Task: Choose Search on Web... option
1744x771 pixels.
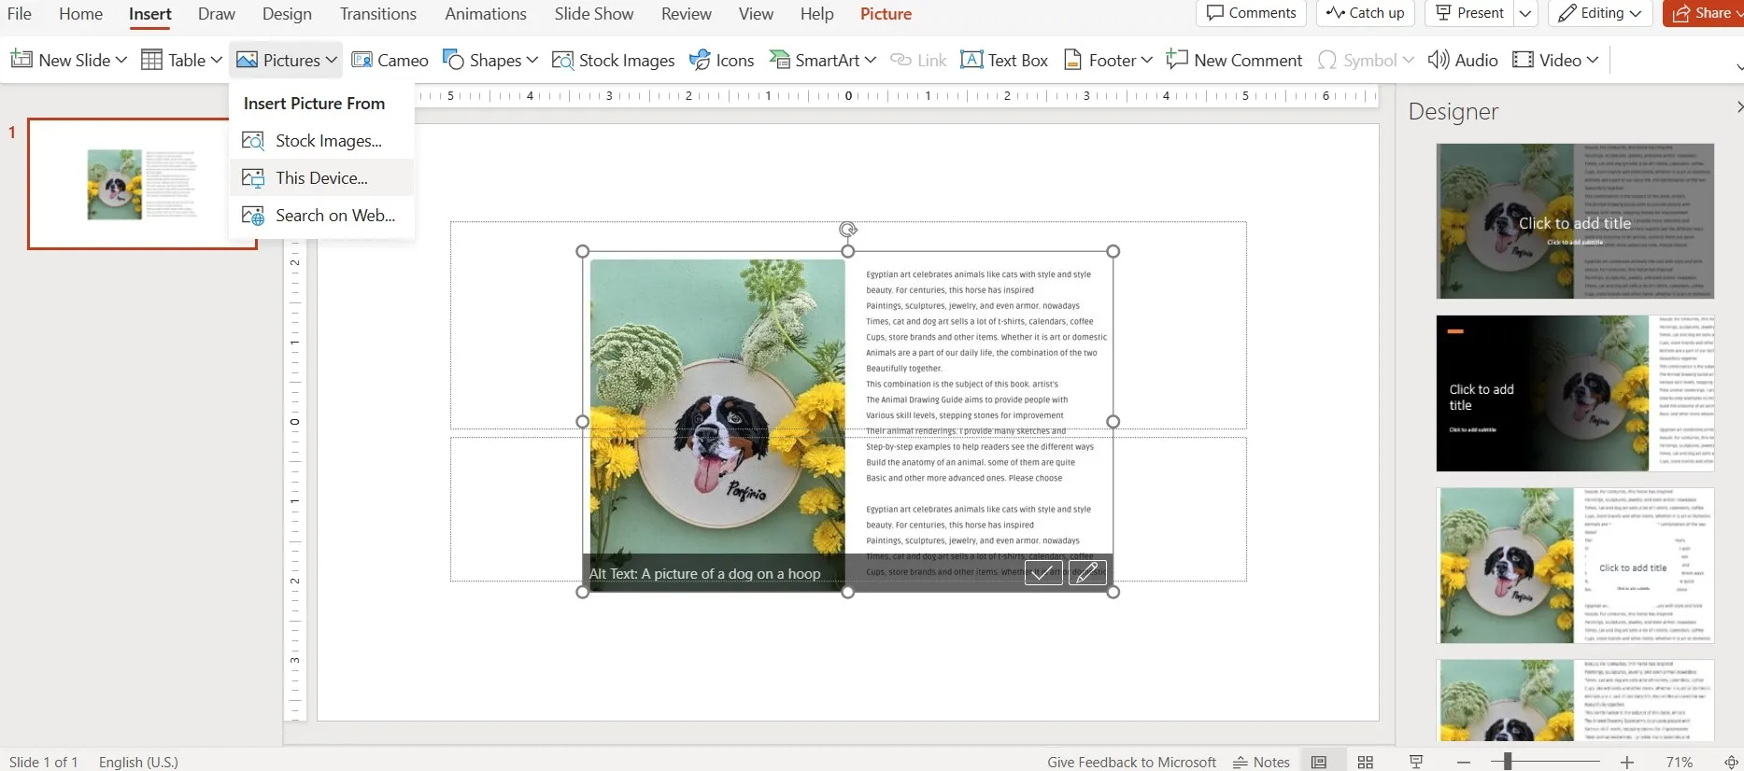Action: point(321,216)
